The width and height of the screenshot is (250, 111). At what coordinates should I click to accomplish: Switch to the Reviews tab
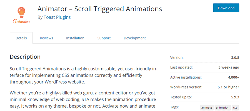click(x=46, y=38)
